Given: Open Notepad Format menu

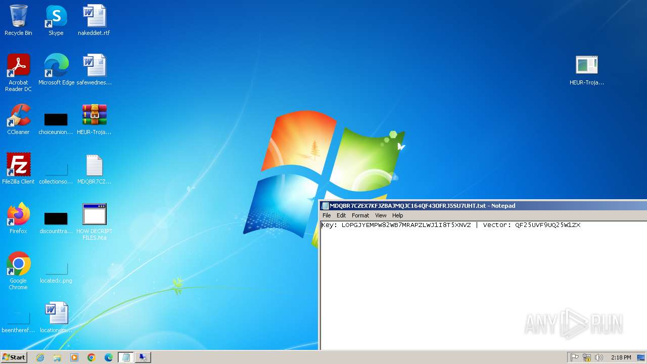Looking at the screenshot, I should click(x=360, y=215).
